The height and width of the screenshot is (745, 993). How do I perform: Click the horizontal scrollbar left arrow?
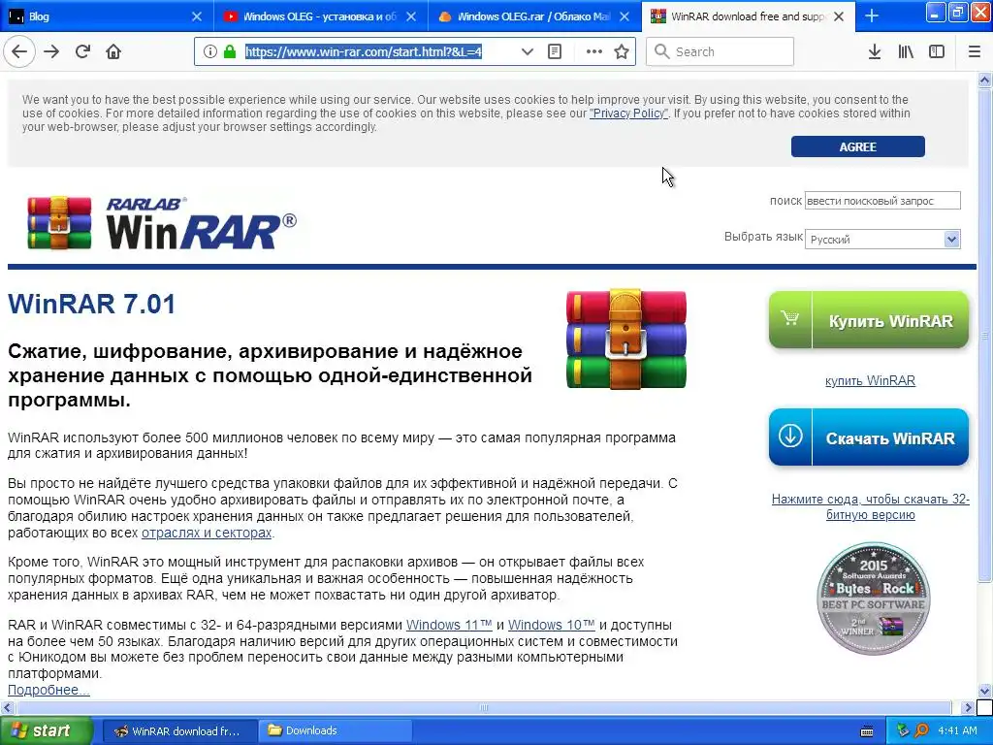[8, 707]
